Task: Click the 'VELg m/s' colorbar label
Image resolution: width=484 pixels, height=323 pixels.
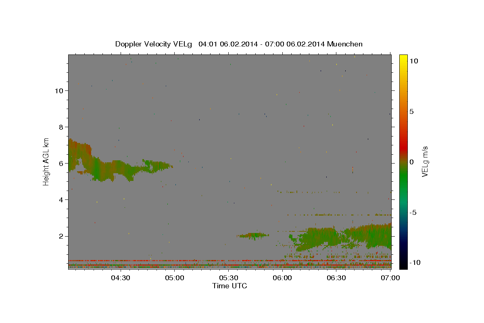Action: (425, 162)
